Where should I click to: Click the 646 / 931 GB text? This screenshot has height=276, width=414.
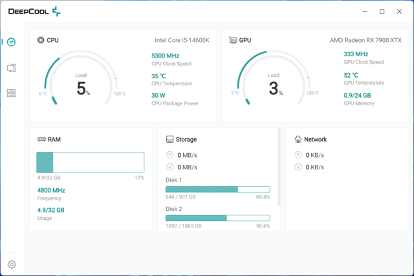(x=180, y=197)
